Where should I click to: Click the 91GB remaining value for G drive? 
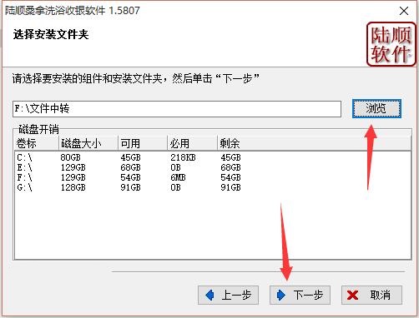230,187
